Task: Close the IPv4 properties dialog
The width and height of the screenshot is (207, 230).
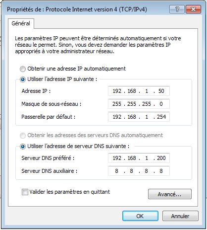Action: pyautogui.click(x=193, y=9)
